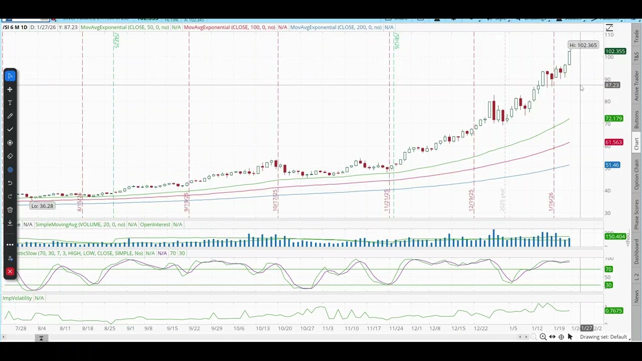Save annotations with the download icon
The height and width of the screenshot is (361, 642).
10,223
